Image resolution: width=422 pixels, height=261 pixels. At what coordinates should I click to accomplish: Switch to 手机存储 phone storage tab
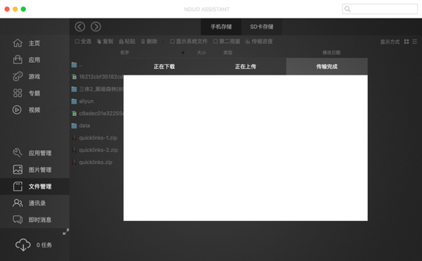point(222,27)
